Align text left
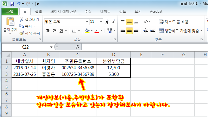Screen dimensions: 208x117 click(123, 31)
